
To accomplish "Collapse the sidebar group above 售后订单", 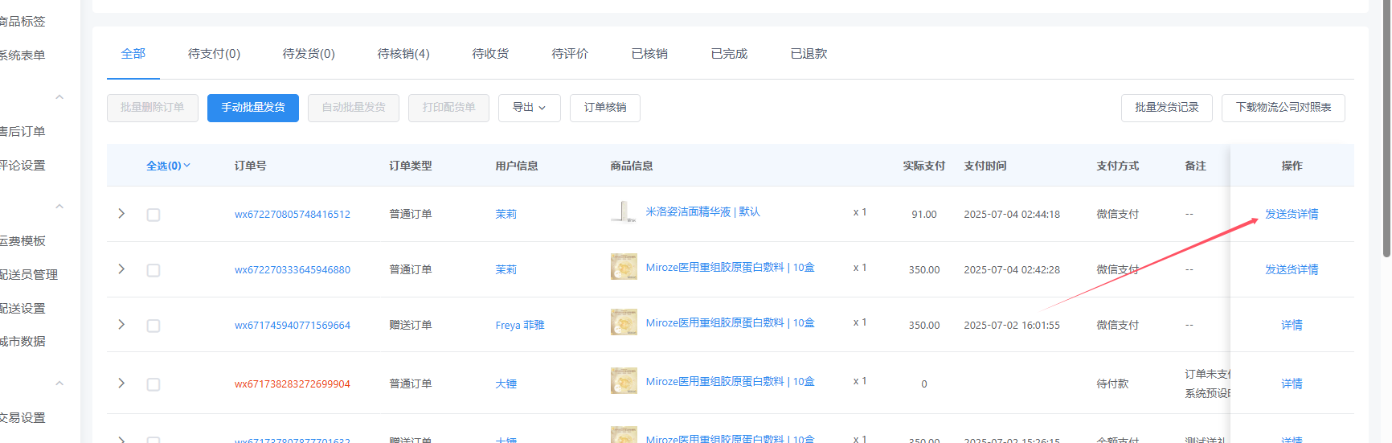I will point(59,97).
